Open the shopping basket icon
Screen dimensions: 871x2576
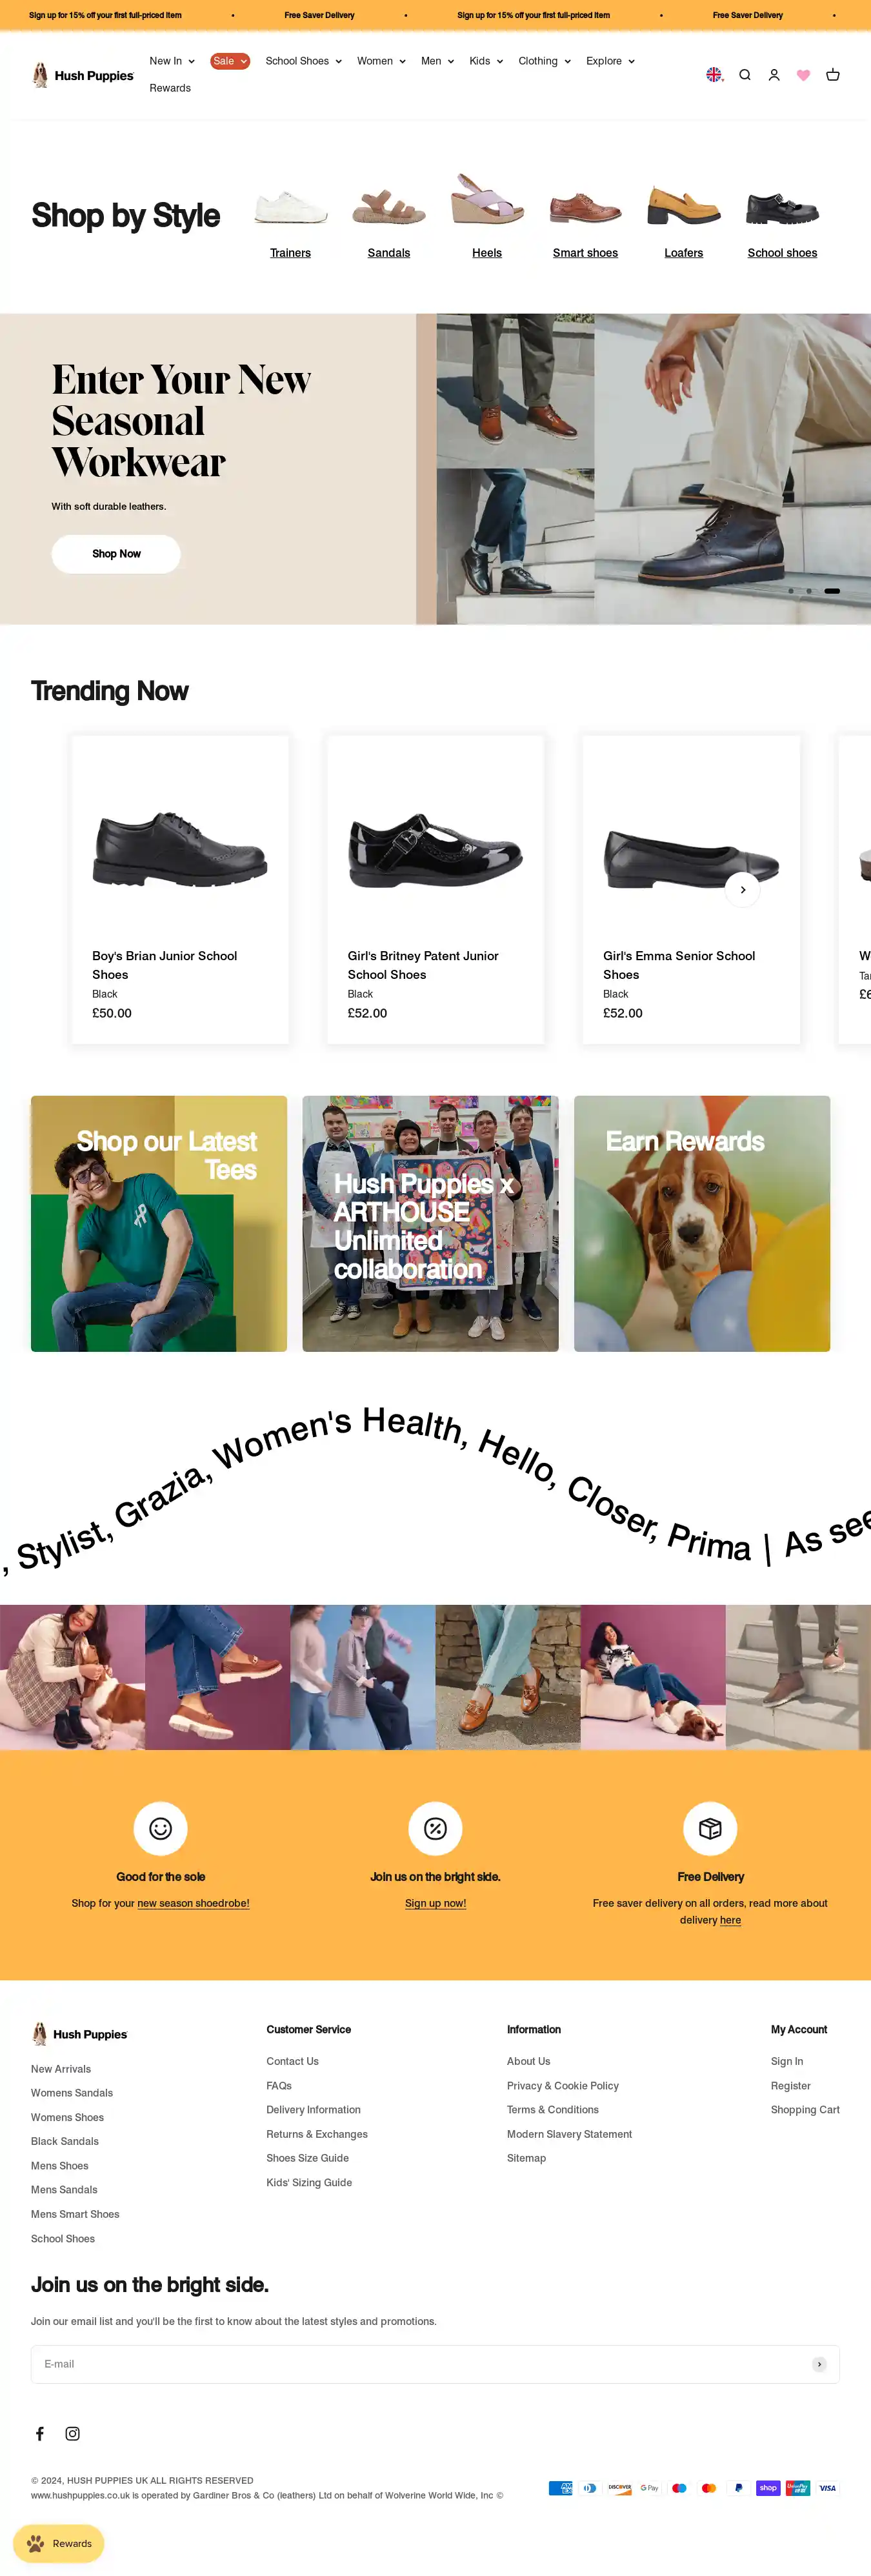pyautogui.click(x=832, y=75)
